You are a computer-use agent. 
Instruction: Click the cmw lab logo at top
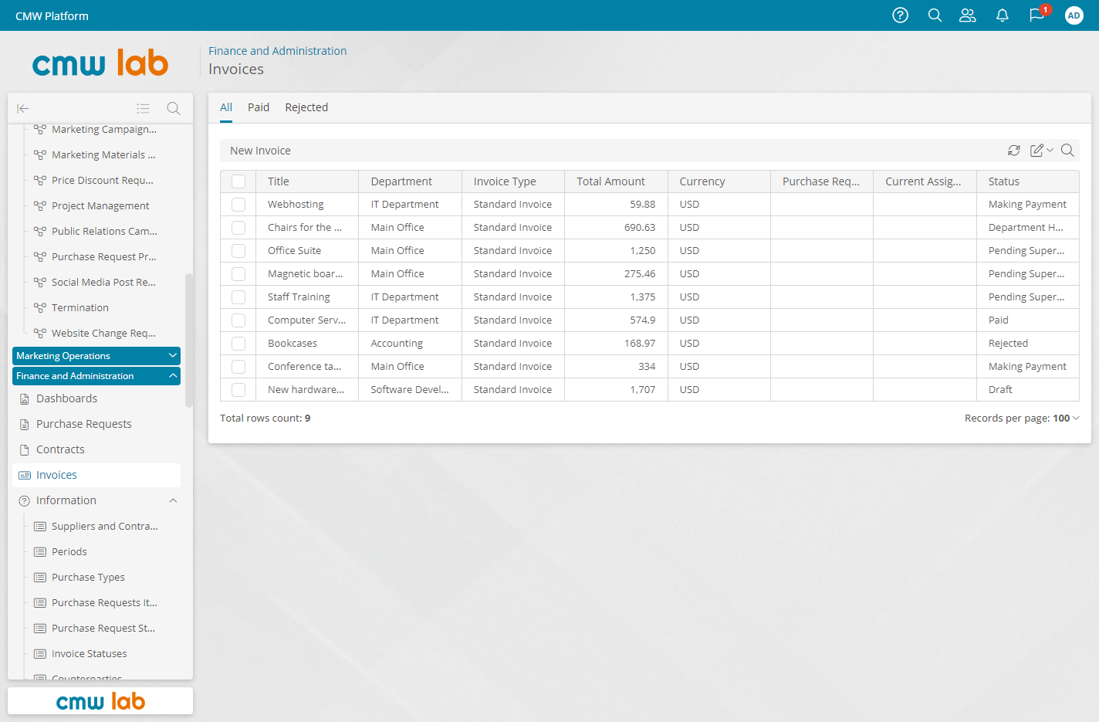100,63
